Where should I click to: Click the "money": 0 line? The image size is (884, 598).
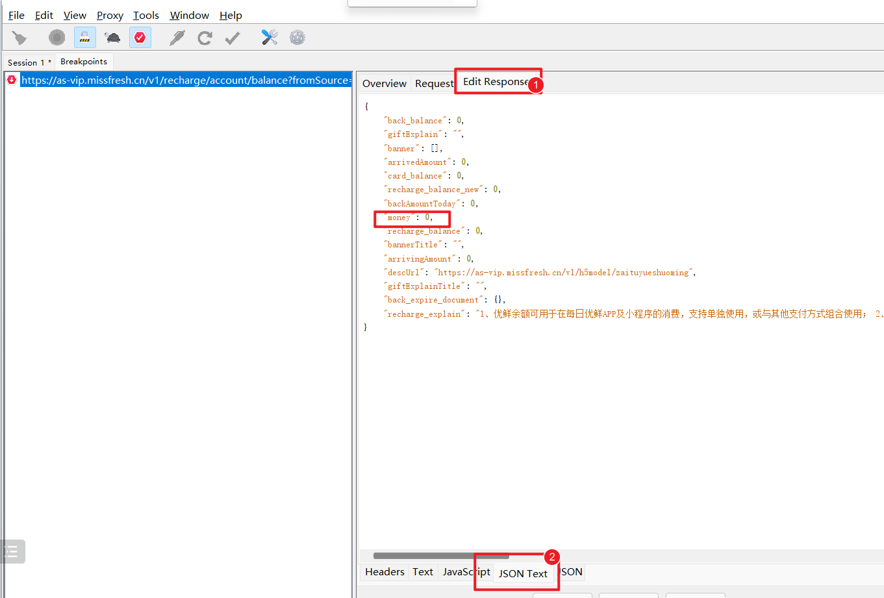click(408, 218)
